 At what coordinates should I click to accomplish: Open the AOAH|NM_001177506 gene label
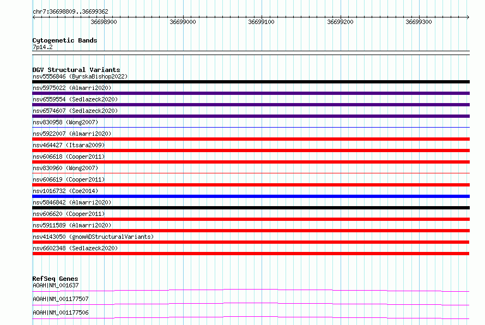[60, 312]
